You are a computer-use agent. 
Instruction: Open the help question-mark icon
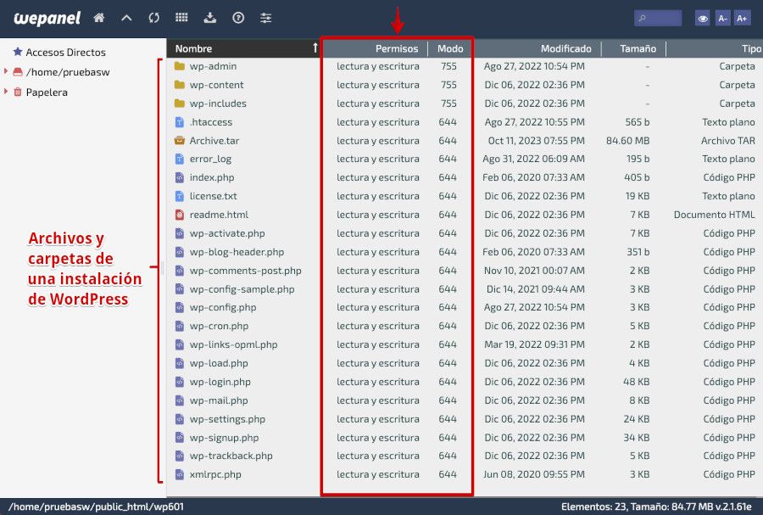point(238,18)
